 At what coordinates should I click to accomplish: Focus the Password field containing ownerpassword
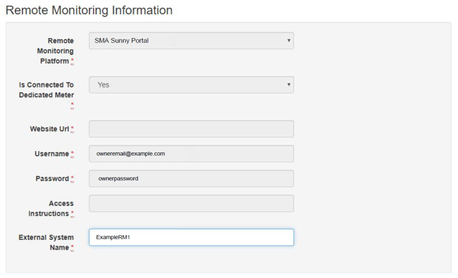(x=191, y=179)
